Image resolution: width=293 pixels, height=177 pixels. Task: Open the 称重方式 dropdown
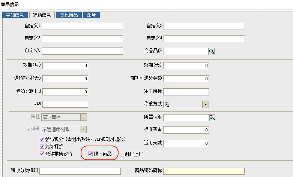pyautogui.click(x=206, y=104)
